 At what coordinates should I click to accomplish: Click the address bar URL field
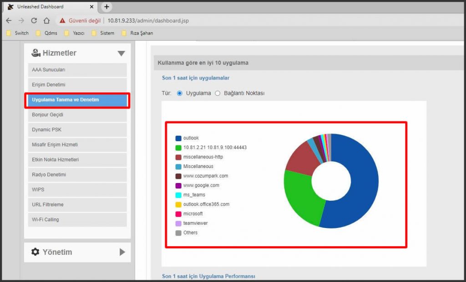(x=148, y=20)
